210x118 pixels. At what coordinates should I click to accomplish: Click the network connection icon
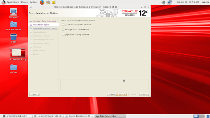pyautogui.click(x=170, y=2)
